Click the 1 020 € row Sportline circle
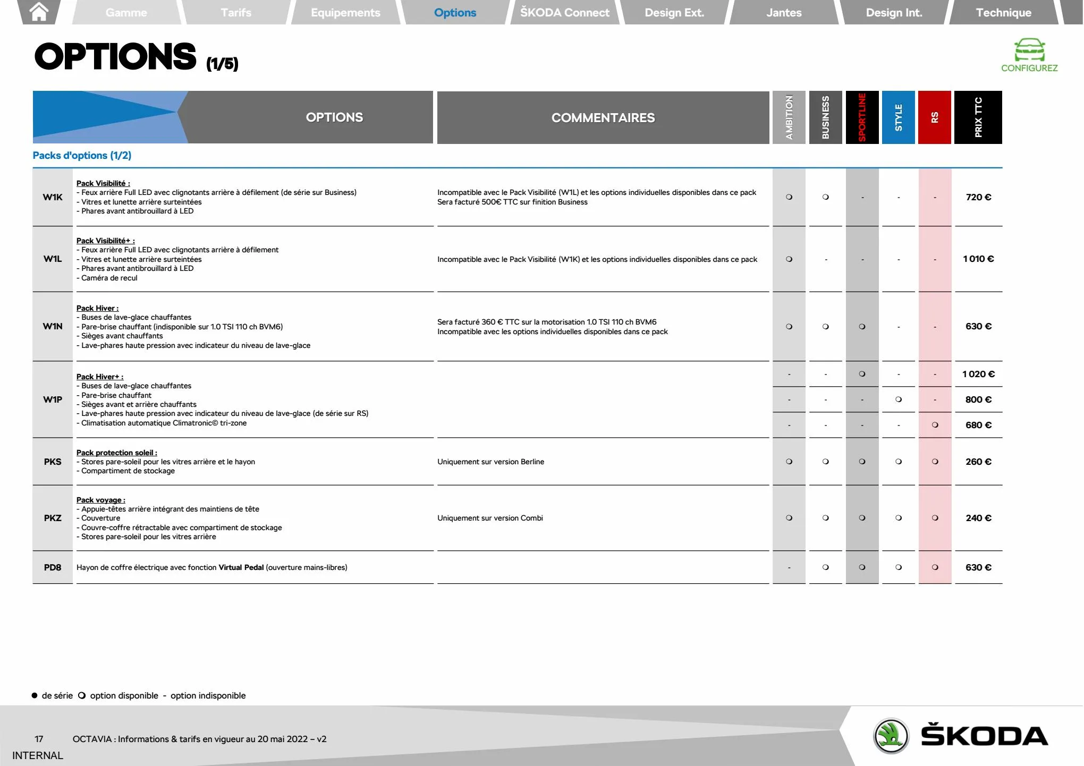The image size is (1084, 766). (862, 374)
